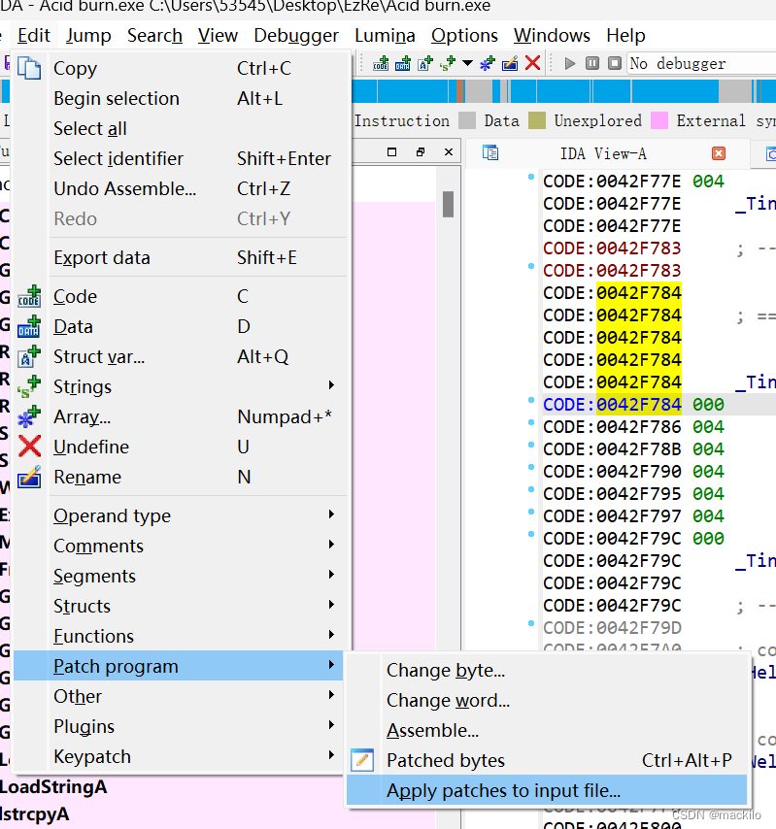Click the gray Data legend swatch
776x829 pixels.
click(x=467, y=120)
